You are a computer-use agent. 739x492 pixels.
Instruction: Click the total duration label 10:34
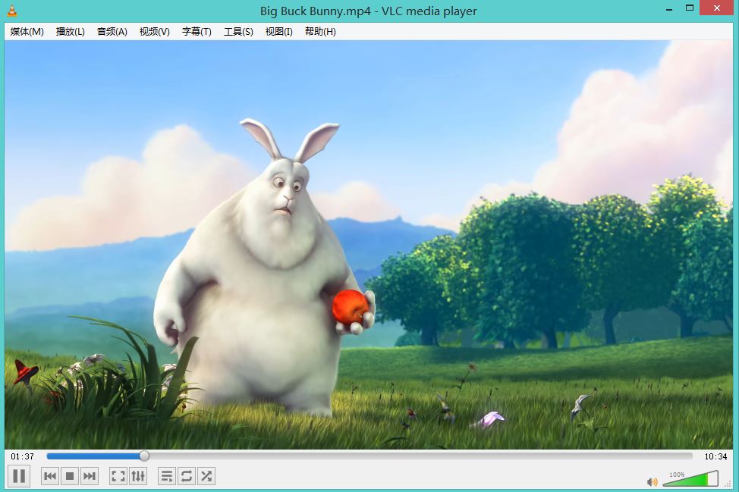715,456
